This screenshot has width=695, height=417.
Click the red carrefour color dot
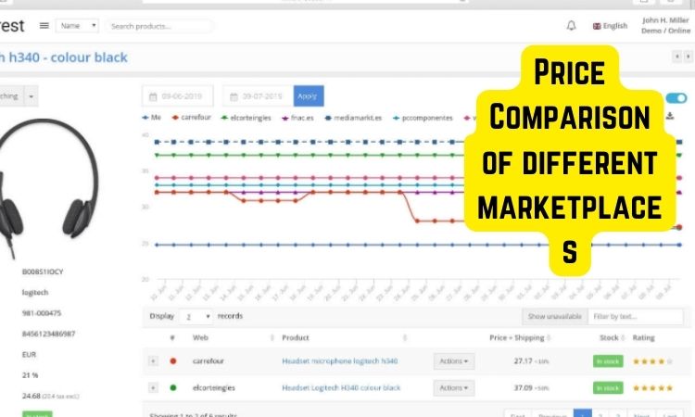coord(173,361)
